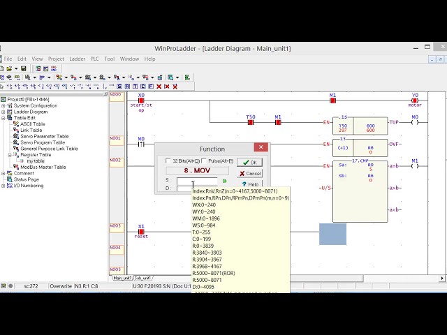Click the status bar icon left of sc272
The height and width of the screenshot is (335, 447).
pos(3,285)
